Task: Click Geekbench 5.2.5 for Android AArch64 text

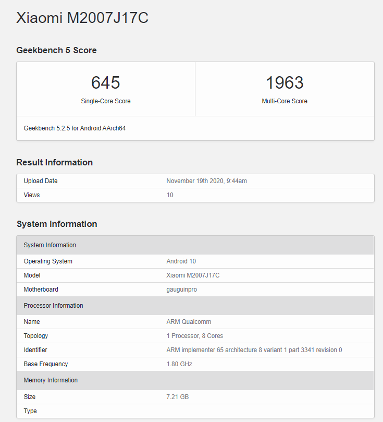Action: coord(75,128)
